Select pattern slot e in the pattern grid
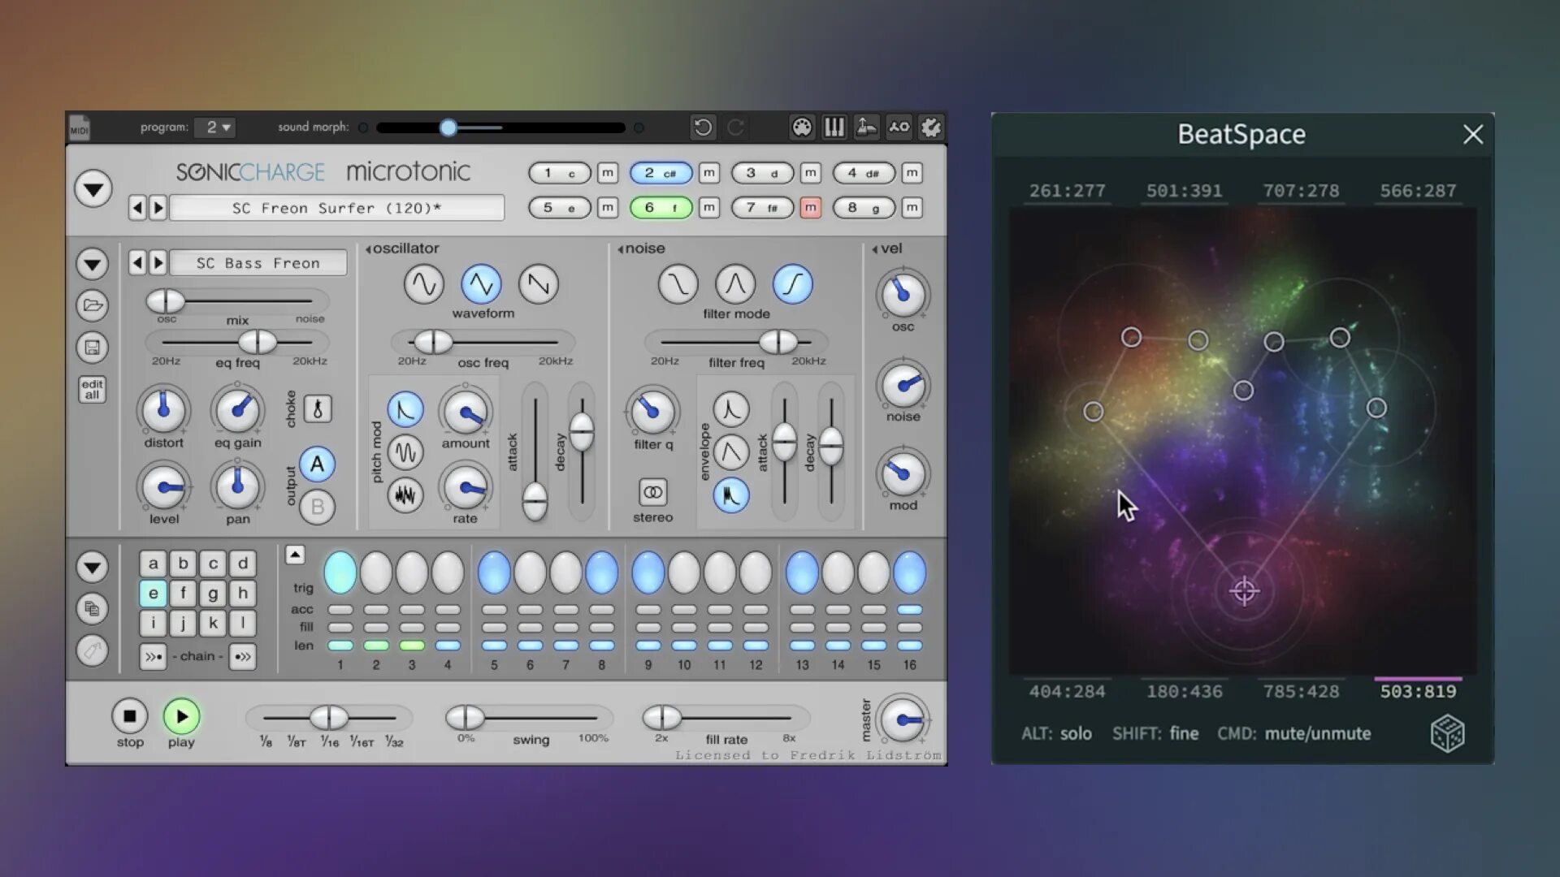1560x877 pixels. pyautogui.click(x=153, y=594)
